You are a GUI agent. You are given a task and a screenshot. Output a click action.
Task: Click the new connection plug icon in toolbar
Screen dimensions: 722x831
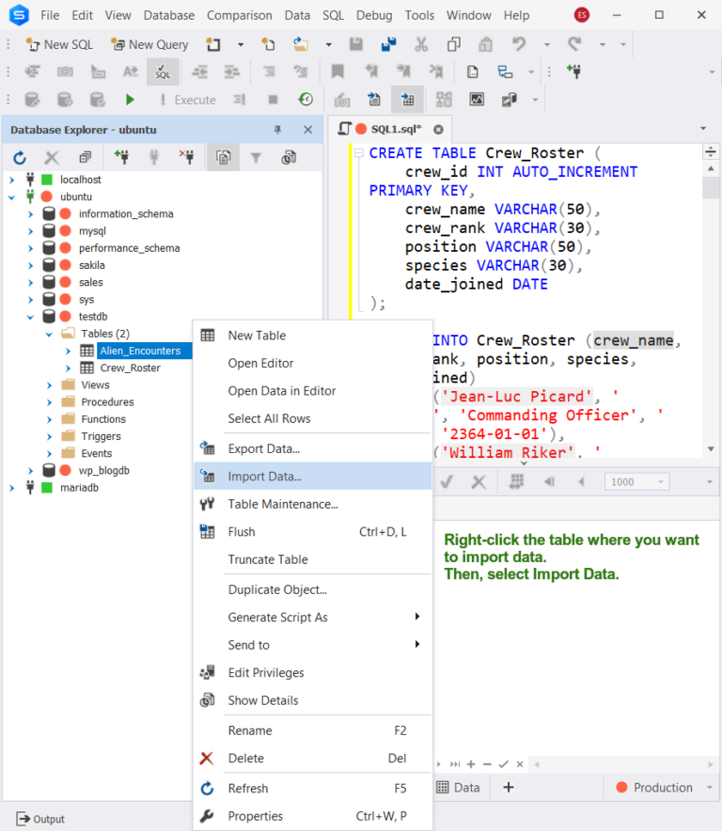pos(574,71)
